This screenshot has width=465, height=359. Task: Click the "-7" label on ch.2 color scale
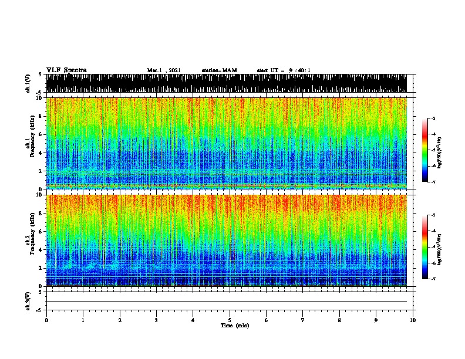pyautogui.click(x=433, y=279)
